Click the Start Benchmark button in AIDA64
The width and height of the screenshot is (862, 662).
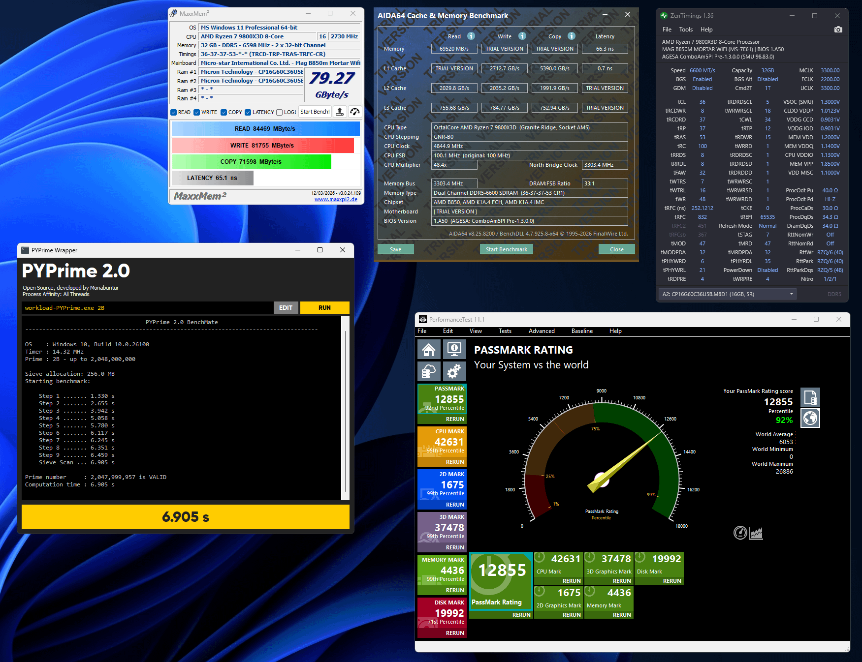(x=506, y=249)
